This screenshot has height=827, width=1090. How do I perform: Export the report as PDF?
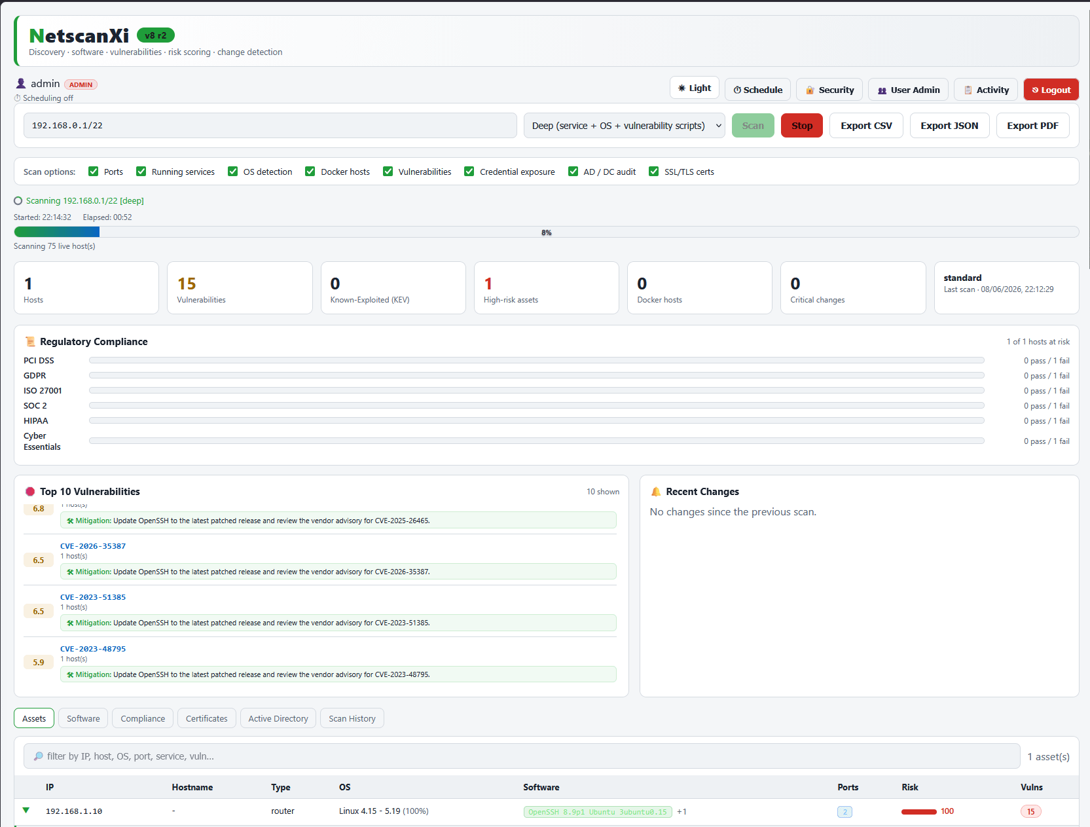(x=1032, y=126)
